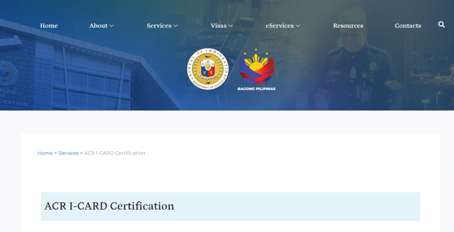Open the Resources navigation item
Image resolution: width=454 pixels, height=232 pixels.
[x=348, y=26]
